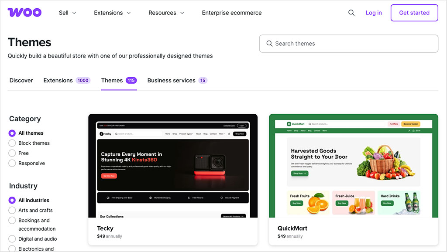Click the Woo logo

(x=24, y=13)
